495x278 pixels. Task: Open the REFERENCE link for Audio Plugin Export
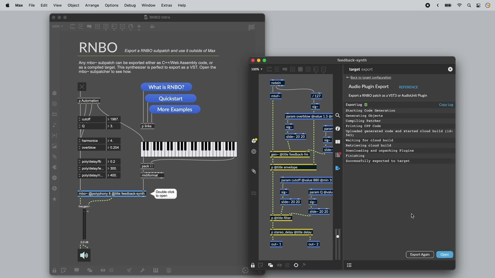[408, 87]
